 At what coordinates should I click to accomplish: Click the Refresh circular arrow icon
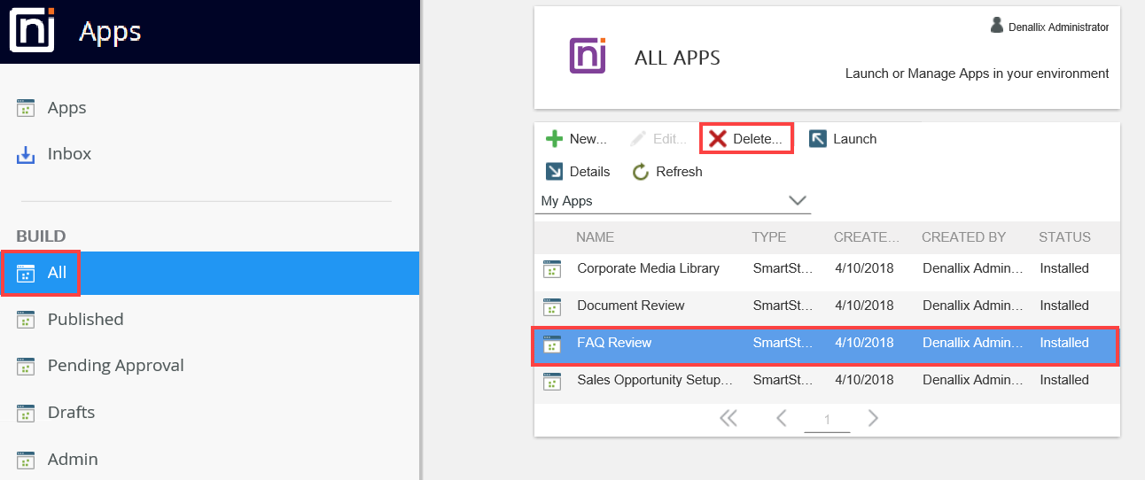coord(641,172)
